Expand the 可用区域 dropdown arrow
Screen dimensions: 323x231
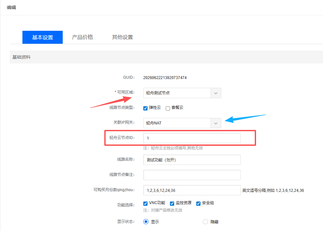(216, 93)
